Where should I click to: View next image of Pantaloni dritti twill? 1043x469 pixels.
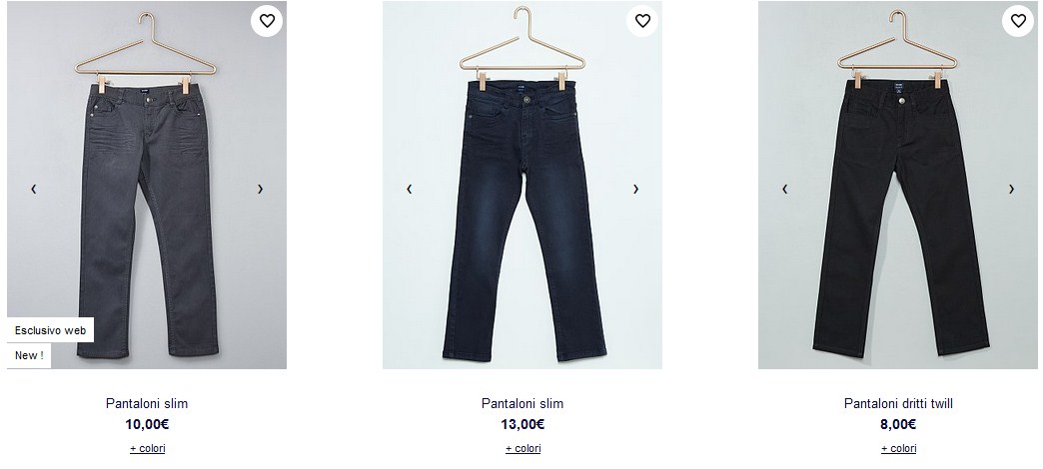click(x=1012, y=190)
